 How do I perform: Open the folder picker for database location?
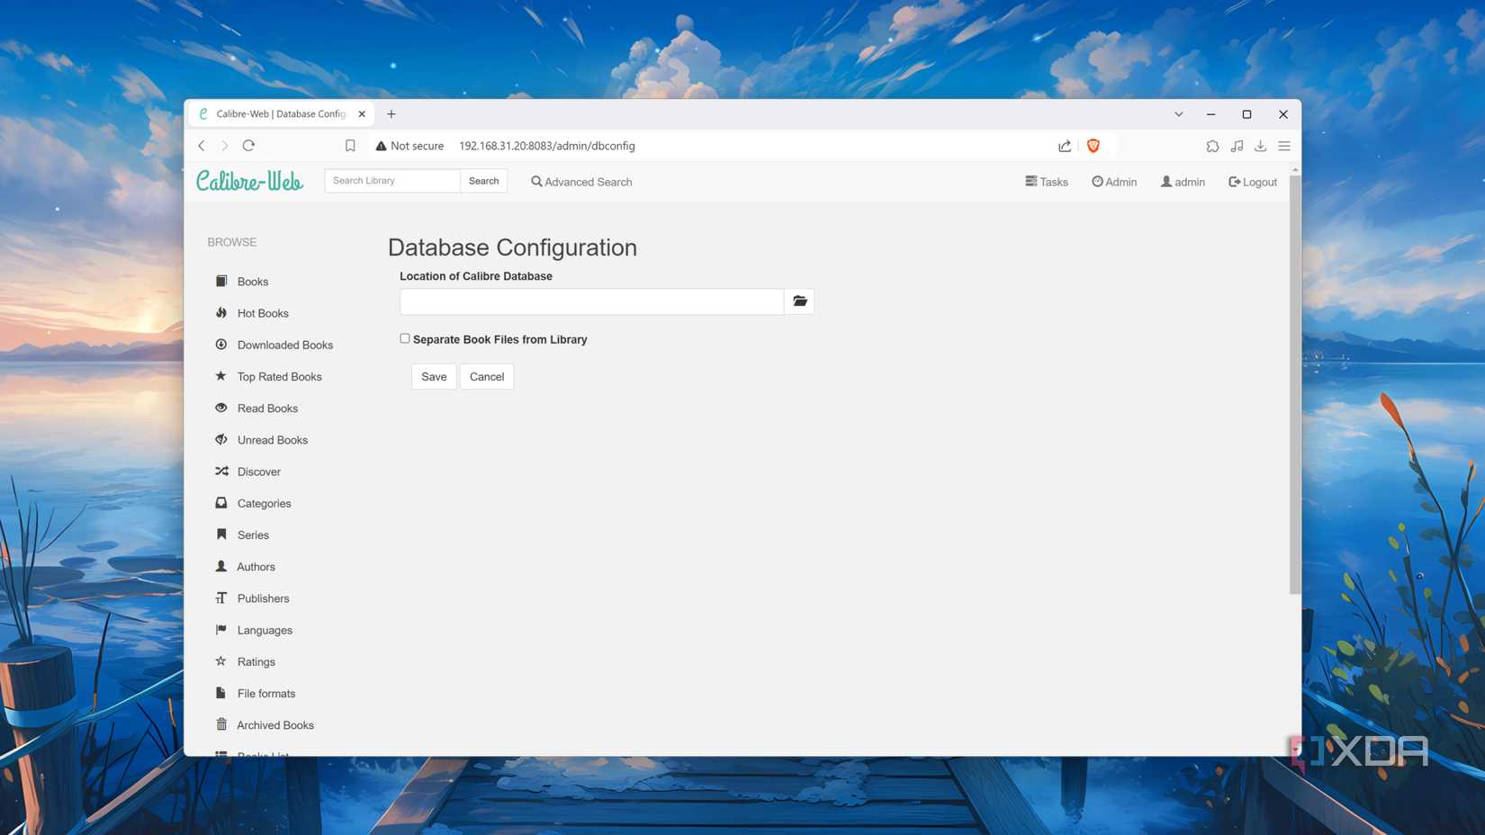click(x=799, y=301)
